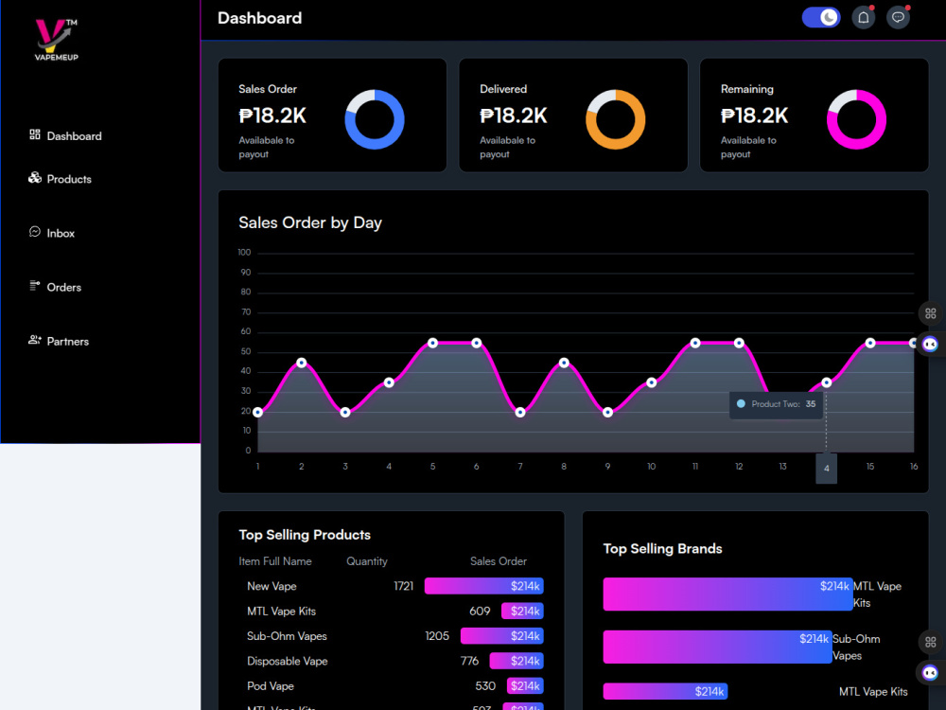Click the chart data point at day 2
This screenshot has height=710, width=946.
click(302, 363)
